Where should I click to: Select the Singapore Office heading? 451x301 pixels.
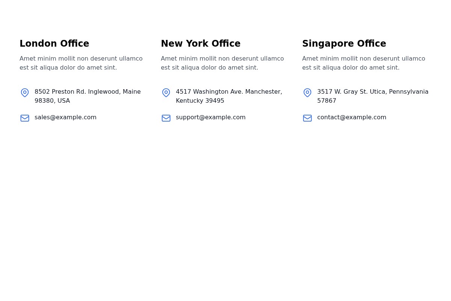click(x=344, y=44)
